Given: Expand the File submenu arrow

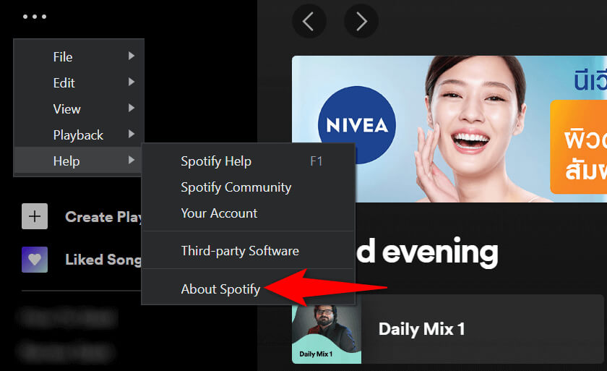Looking at the screenshot, I should [132, 56].
